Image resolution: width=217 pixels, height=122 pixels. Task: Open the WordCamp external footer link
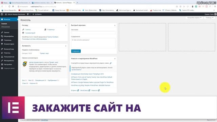click(x=85, y=90)
